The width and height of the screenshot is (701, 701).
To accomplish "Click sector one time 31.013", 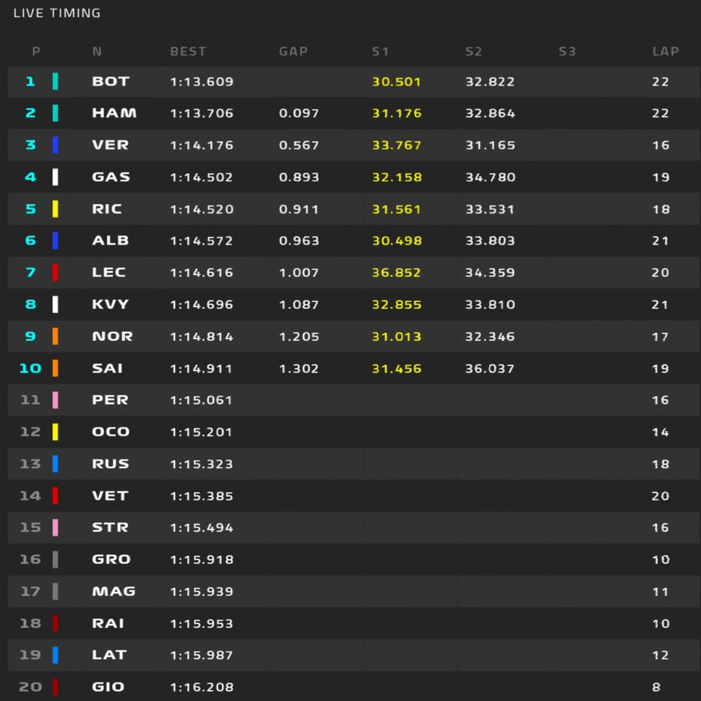I will coord(396,336).
